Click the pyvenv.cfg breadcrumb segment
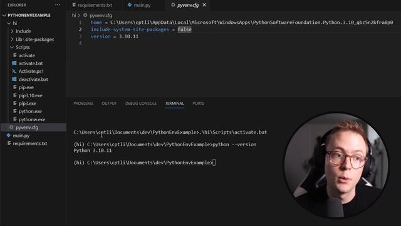401x226 pixels. (x=101, y=15)
